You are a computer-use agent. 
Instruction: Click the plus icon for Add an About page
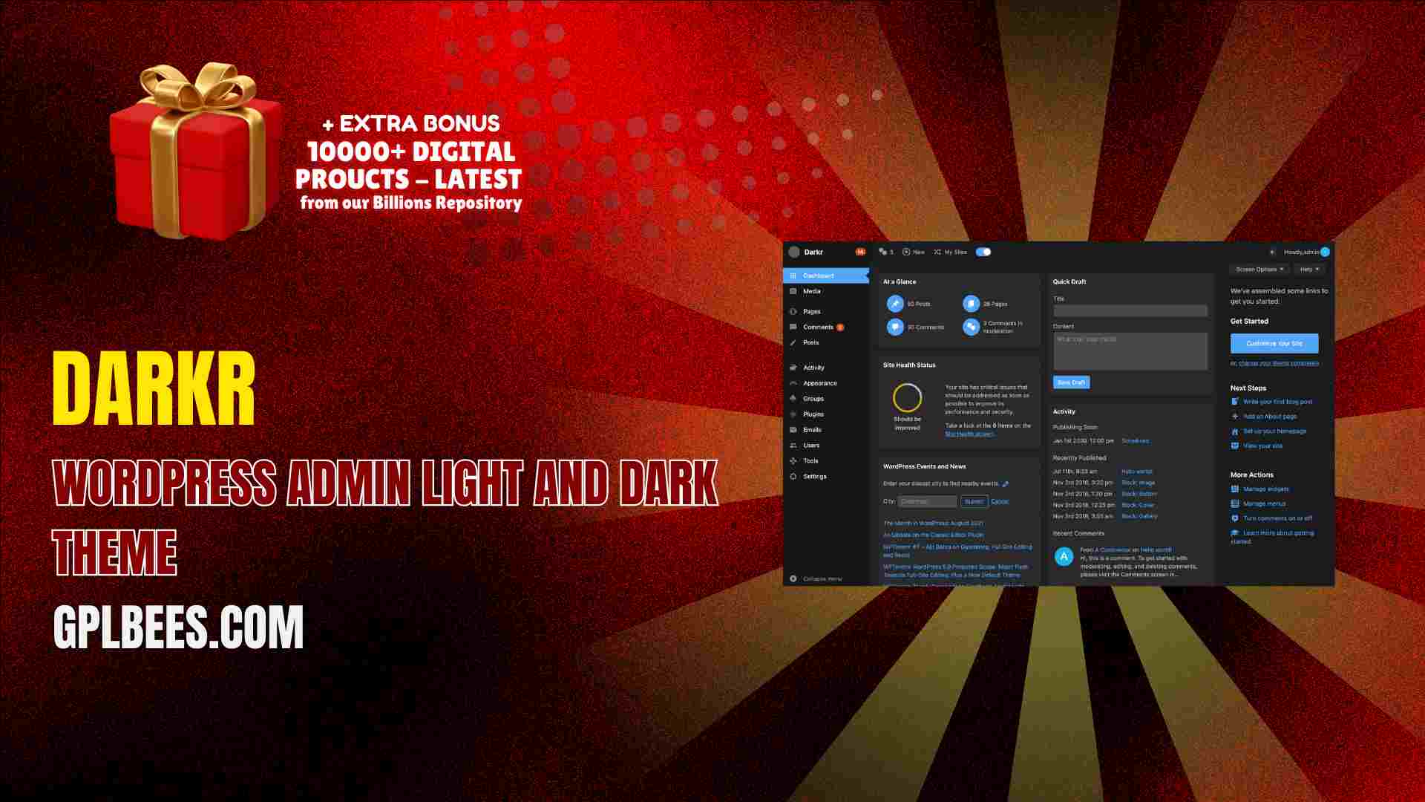tap(1235, 417)
